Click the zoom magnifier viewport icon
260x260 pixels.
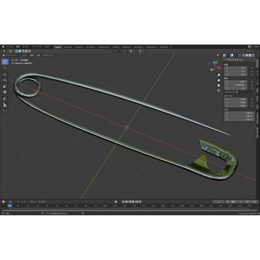tap(219, 75)
